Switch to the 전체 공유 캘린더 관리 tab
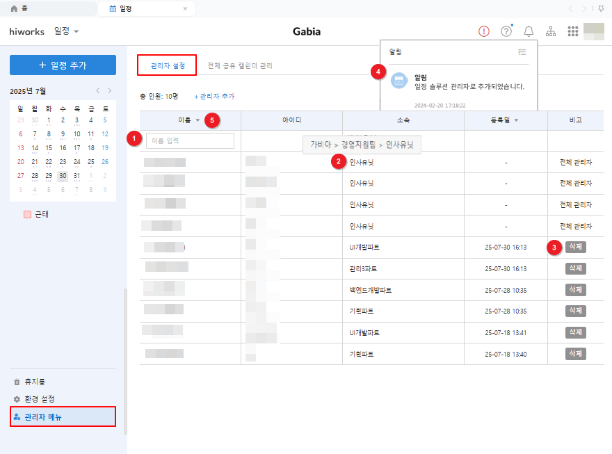 tap(240, 66)
